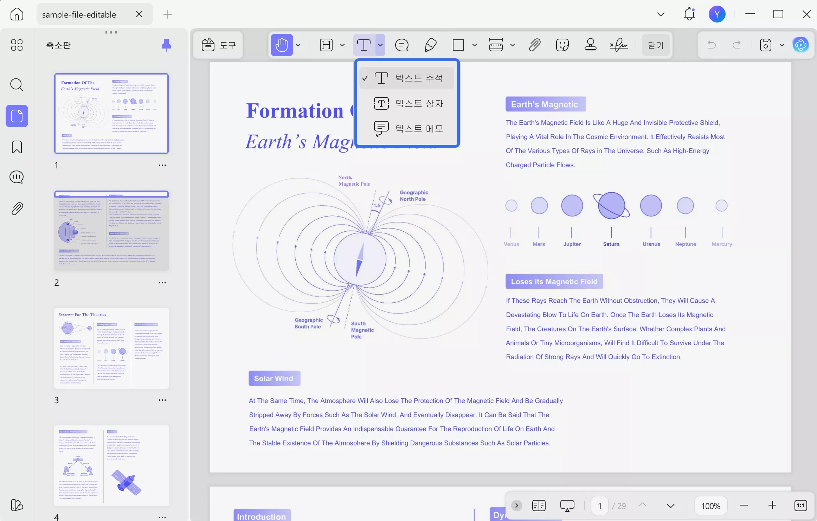This screenshot has width=817, height=521.
Task: Select the sticky note comment tool
Action: click(402, 45)
